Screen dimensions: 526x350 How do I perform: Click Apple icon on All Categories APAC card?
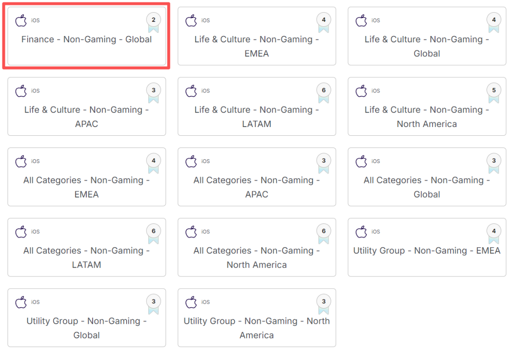191,161
